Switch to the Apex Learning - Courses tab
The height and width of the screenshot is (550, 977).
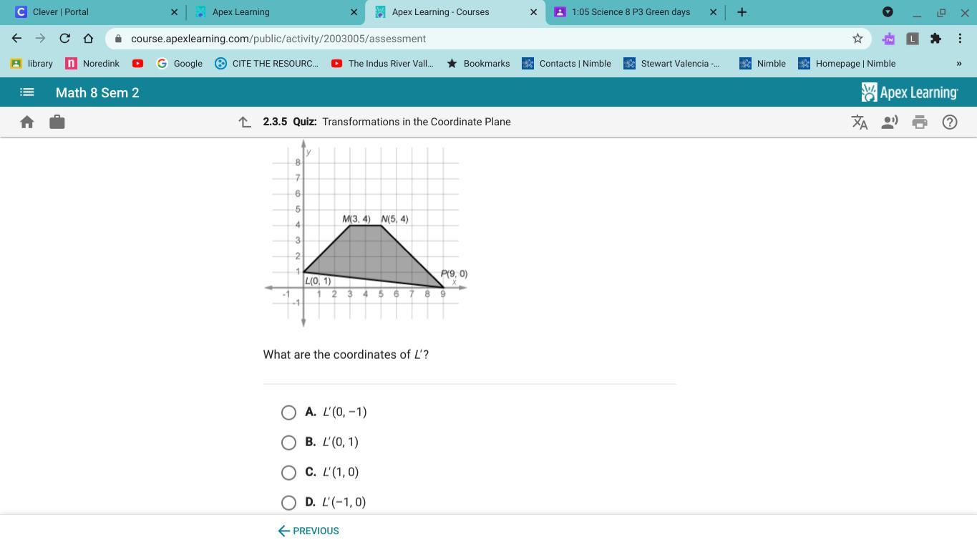455,12
